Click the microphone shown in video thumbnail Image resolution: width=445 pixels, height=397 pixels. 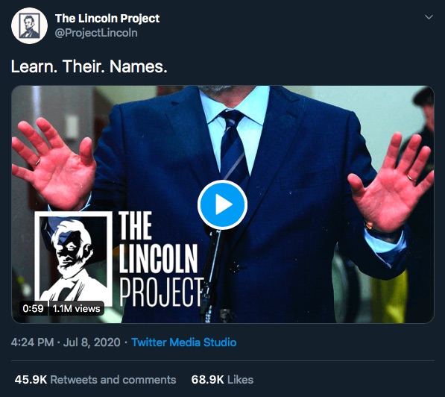(x=212, y=273)
